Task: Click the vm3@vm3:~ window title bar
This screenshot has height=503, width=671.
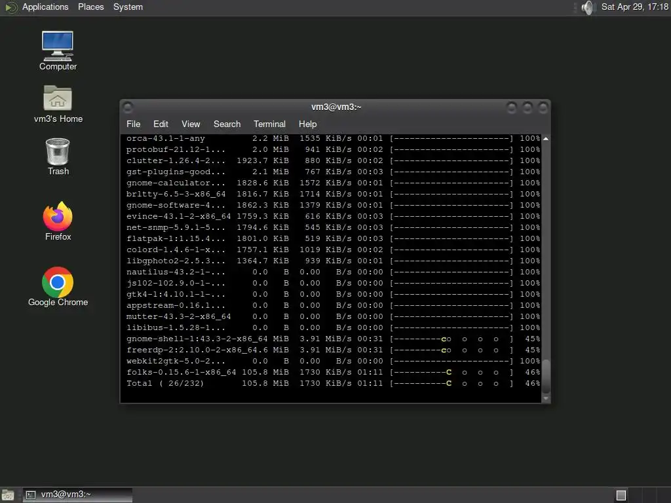Action: (x=336, y=107)
